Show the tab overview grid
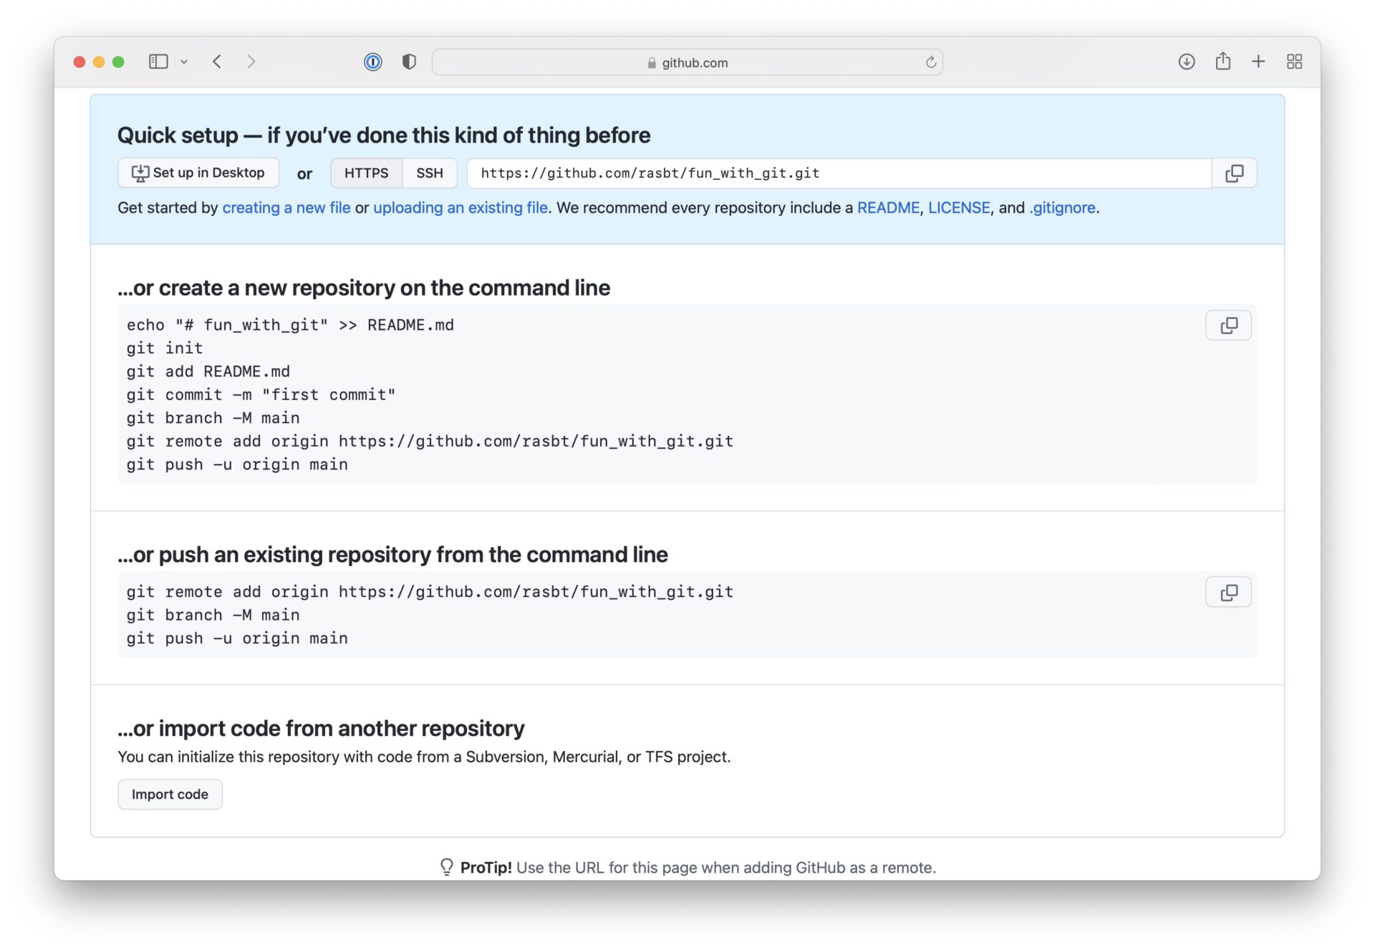The height and width of the screenshot is (952, 1375). tap(1294, 62)
